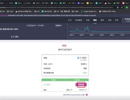Click the 3.04 % interest APY value

point(84,64)
